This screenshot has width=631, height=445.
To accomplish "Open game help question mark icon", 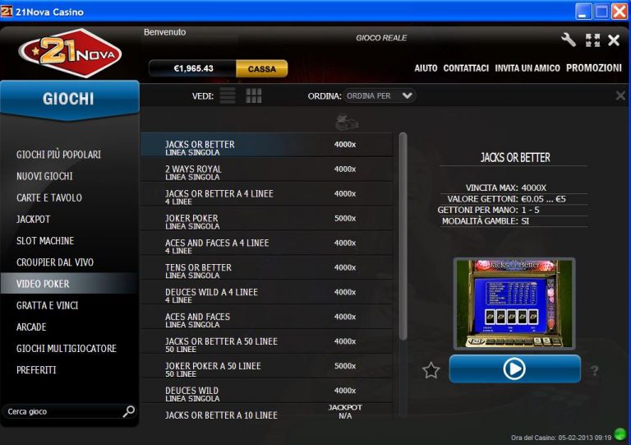I will 594,370.
